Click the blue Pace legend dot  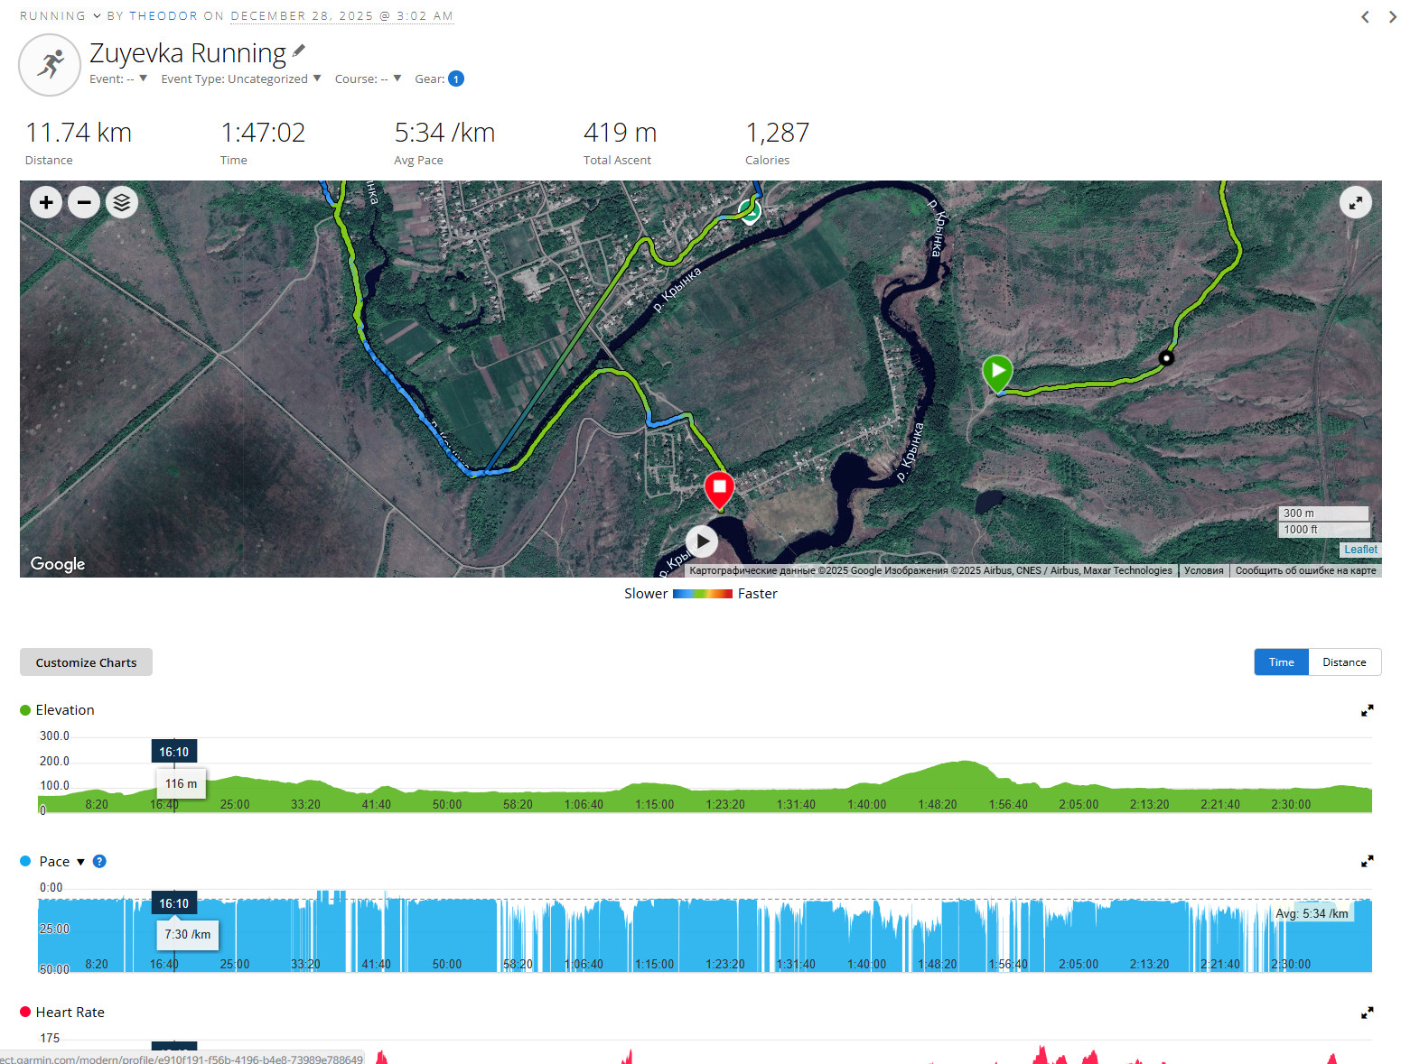[25, 861]
